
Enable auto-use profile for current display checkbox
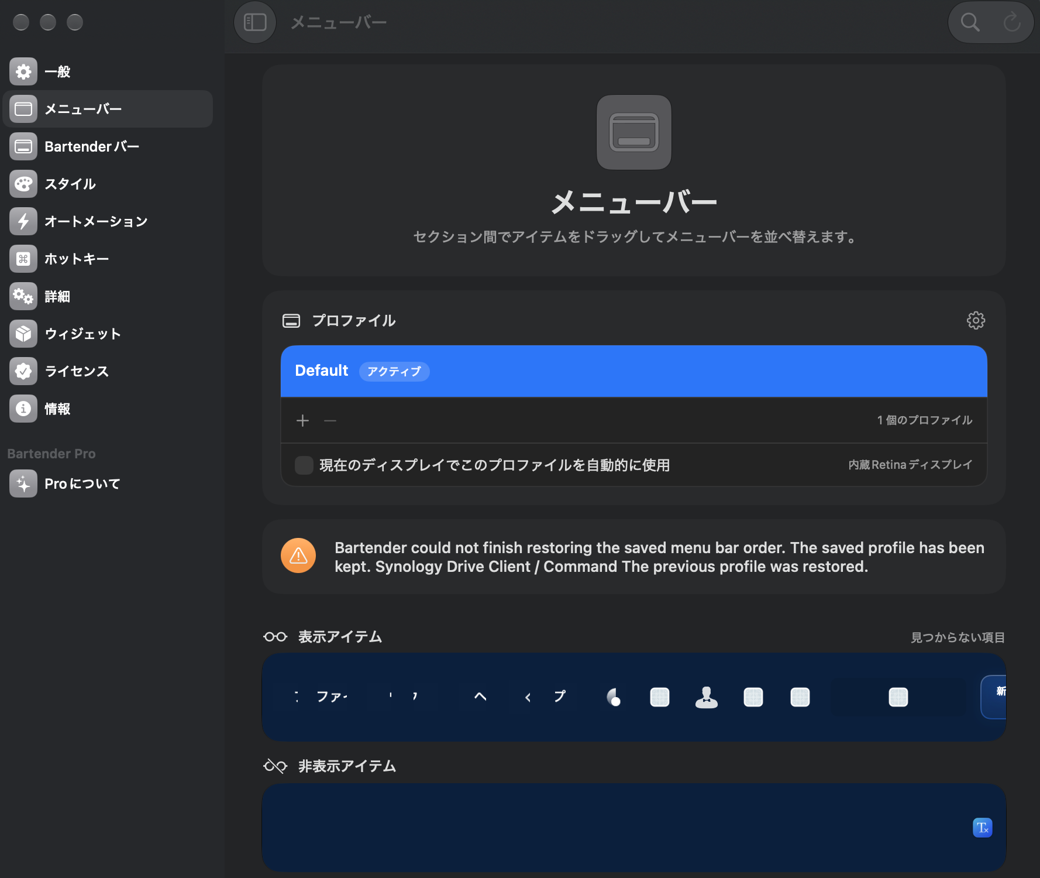[304, 465]
